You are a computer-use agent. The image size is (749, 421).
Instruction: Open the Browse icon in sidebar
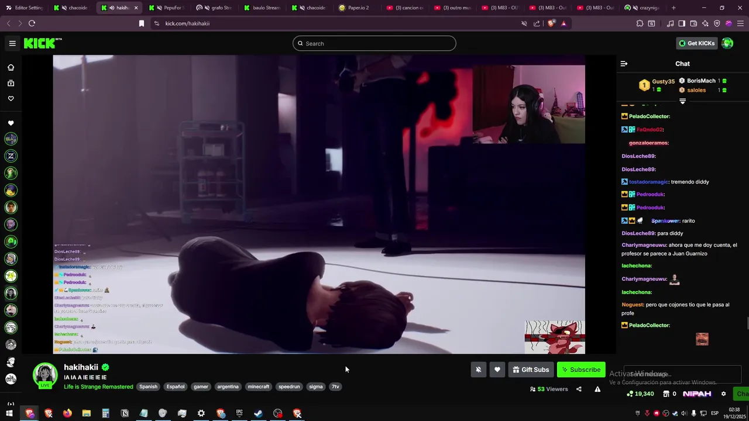click(x=11, y=83)
